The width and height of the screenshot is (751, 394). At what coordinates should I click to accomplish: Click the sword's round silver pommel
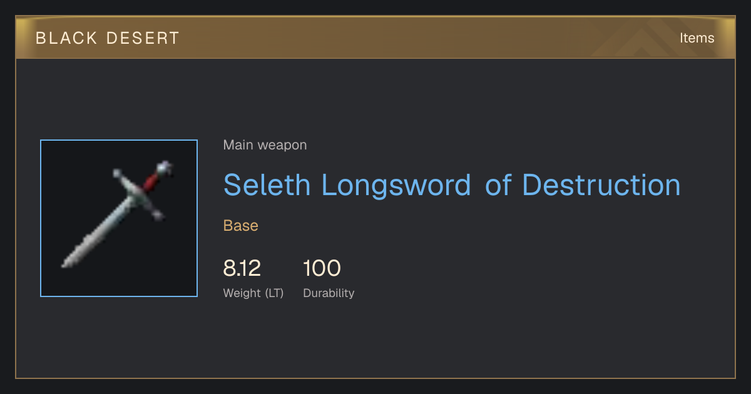(164, 167)
